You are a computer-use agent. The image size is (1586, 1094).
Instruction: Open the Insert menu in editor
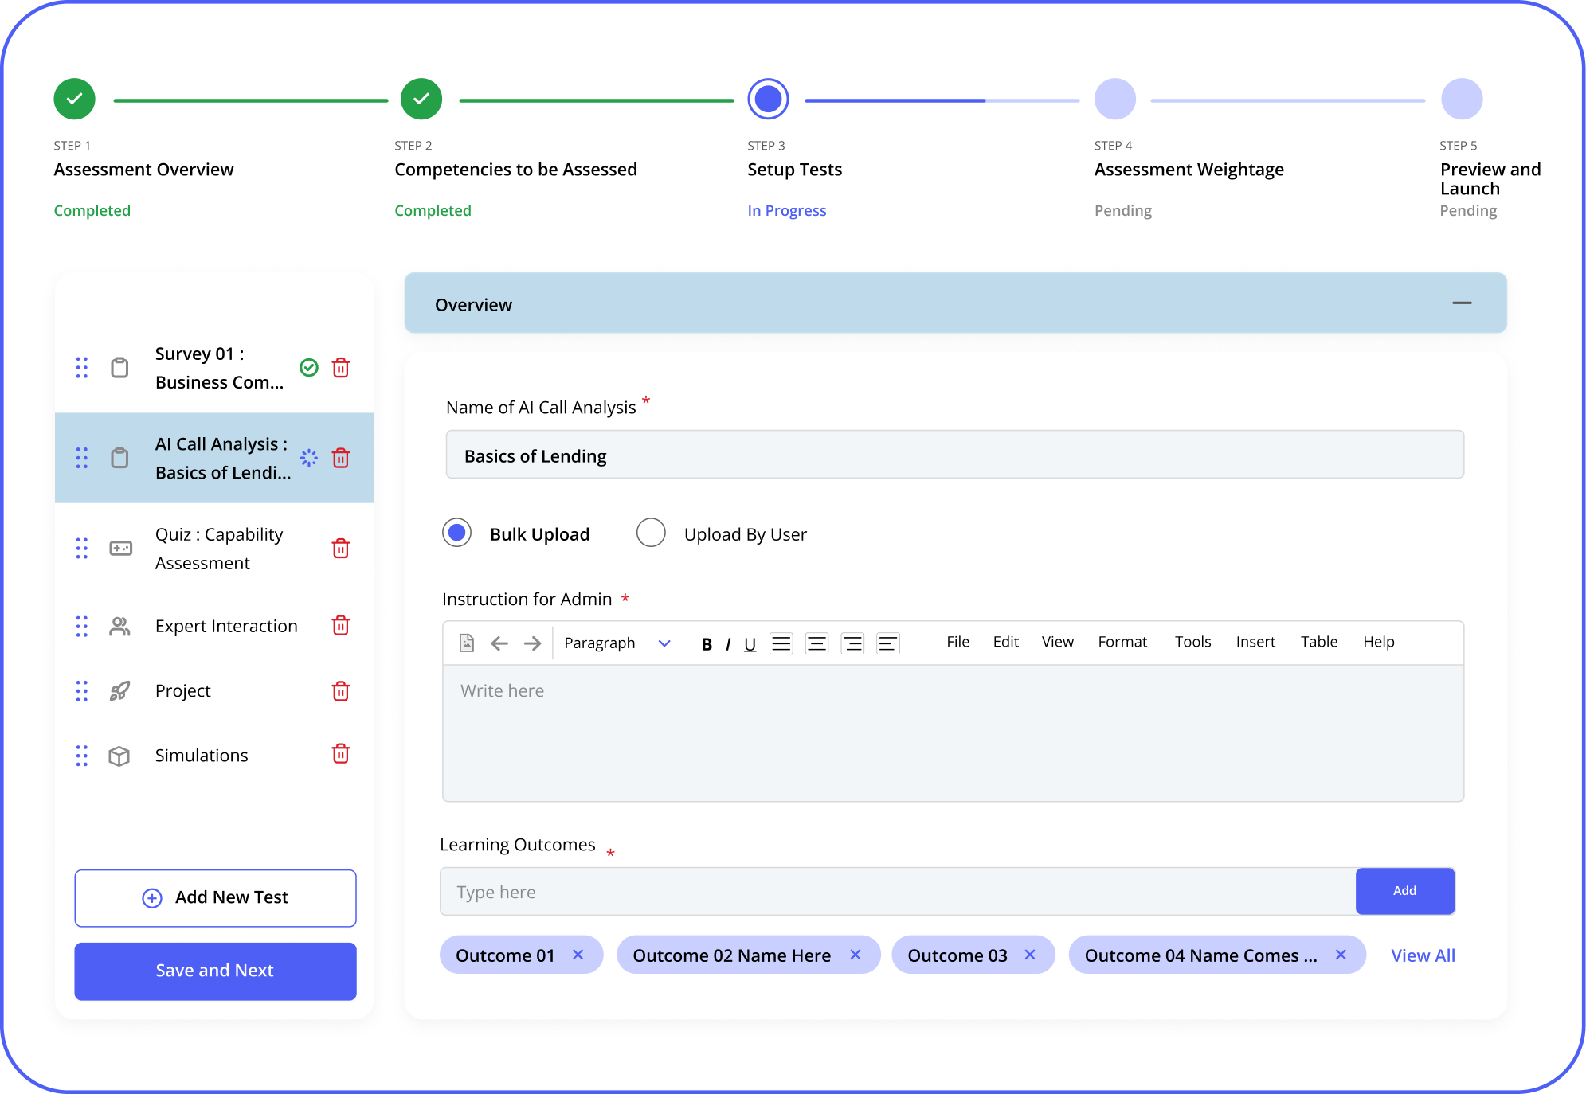tap(1255, 642)
